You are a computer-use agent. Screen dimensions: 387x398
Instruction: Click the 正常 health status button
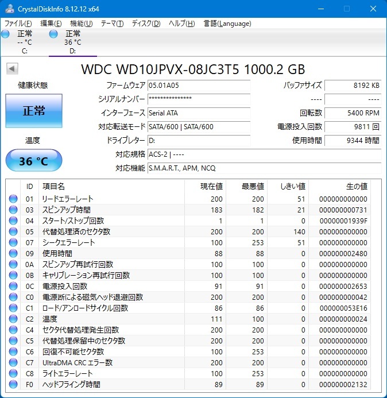tap(34, 111)
